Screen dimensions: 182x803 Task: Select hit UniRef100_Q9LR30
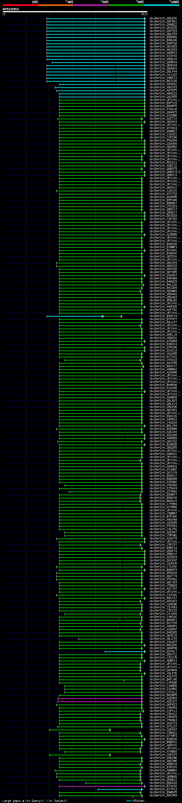(x=163, y=19)
